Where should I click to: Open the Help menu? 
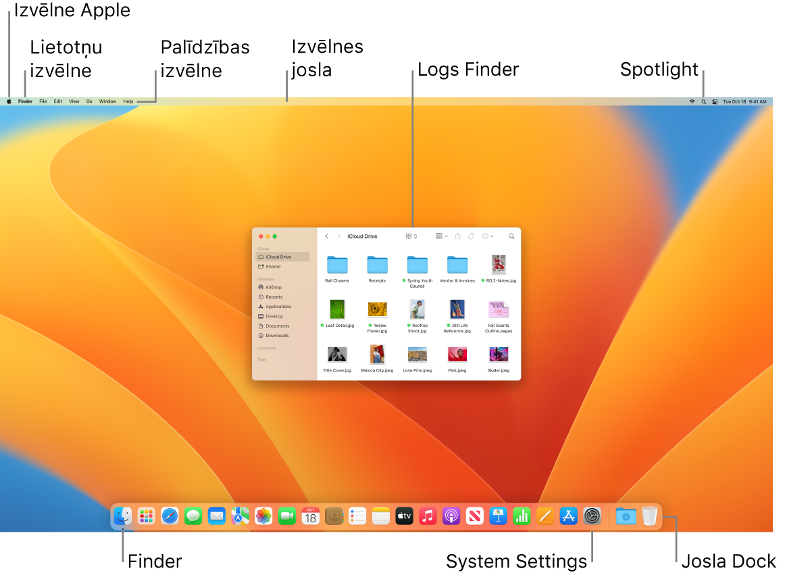pos(128,101)
